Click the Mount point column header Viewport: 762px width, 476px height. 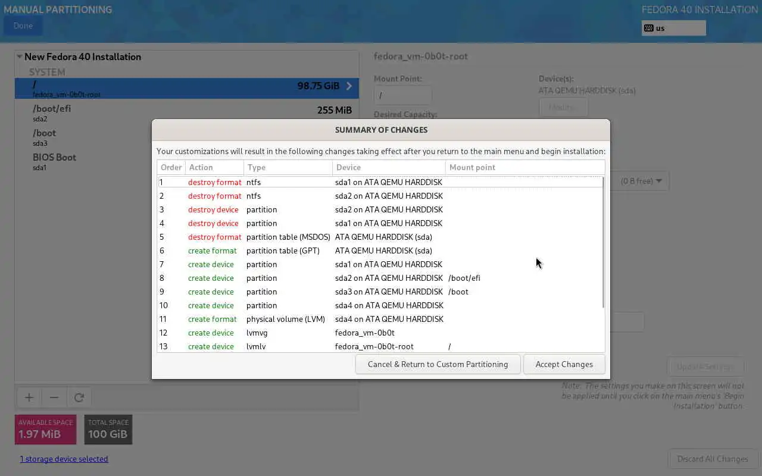click(x=525, y=167)
